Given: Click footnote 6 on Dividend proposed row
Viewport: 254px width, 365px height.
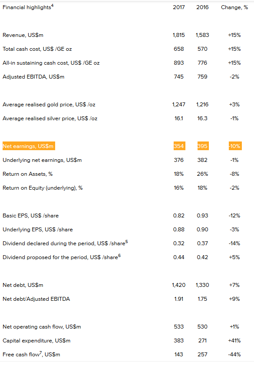Looking at the screenshot, I should point(119,256).
